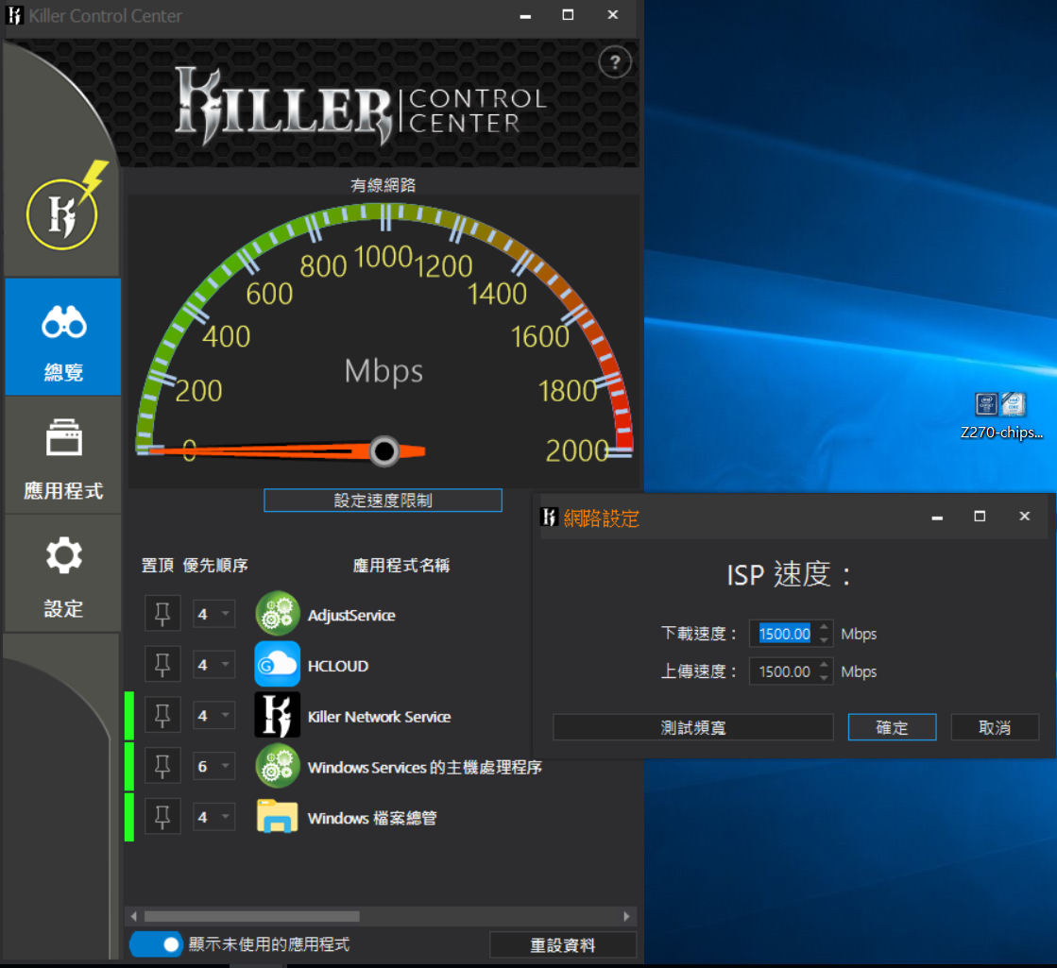Click the AdjustService gear icon

pos(277,614)
